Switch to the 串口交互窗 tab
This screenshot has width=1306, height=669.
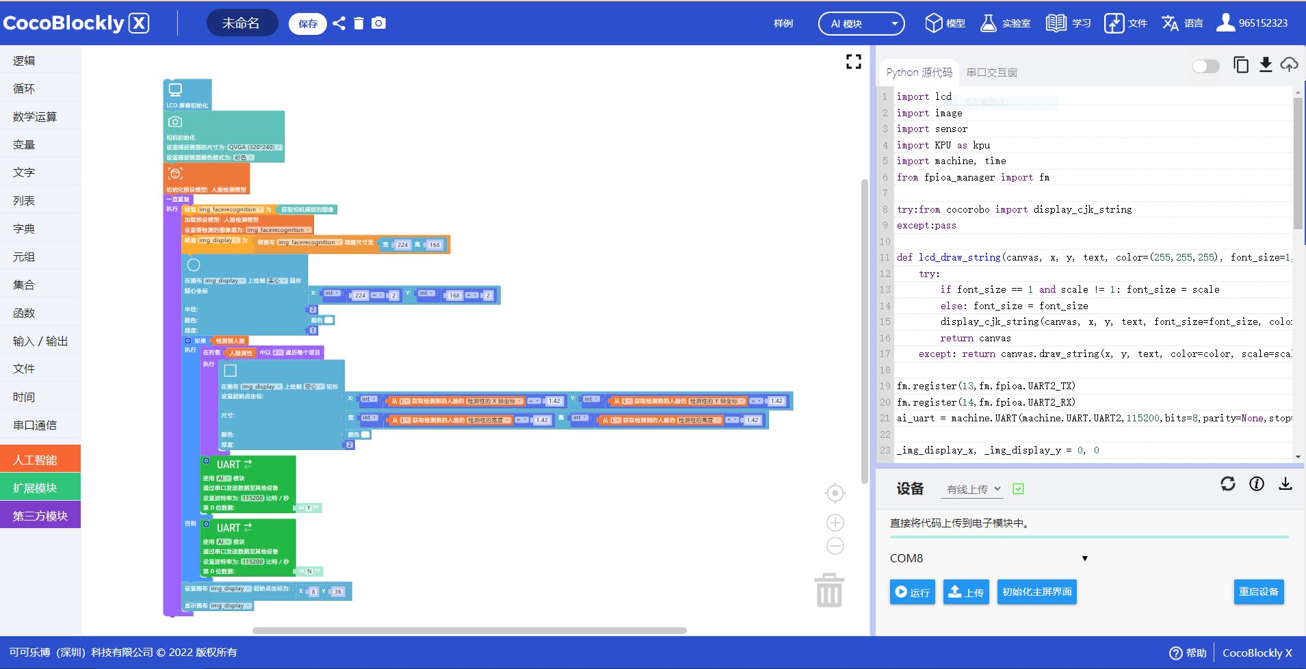tap(991, 73)
